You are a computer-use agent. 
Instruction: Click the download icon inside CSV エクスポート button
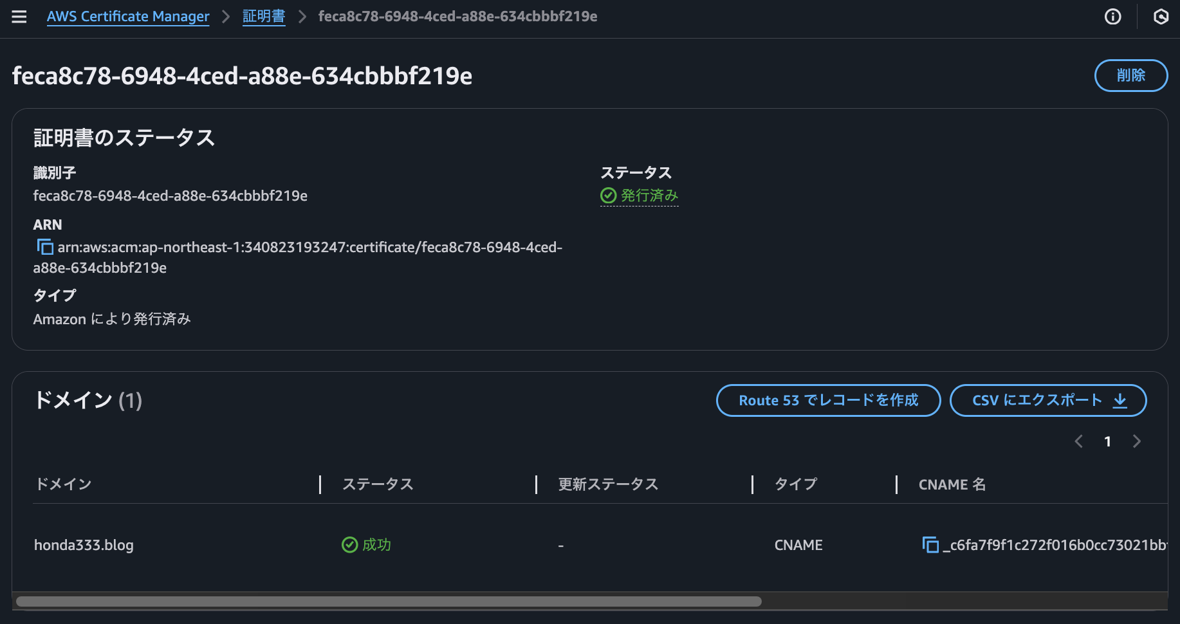point(1120,400)
